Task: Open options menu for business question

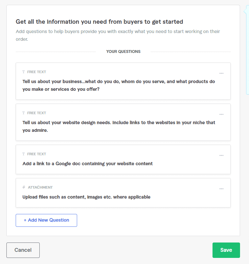Action: (x=221, y=73)
